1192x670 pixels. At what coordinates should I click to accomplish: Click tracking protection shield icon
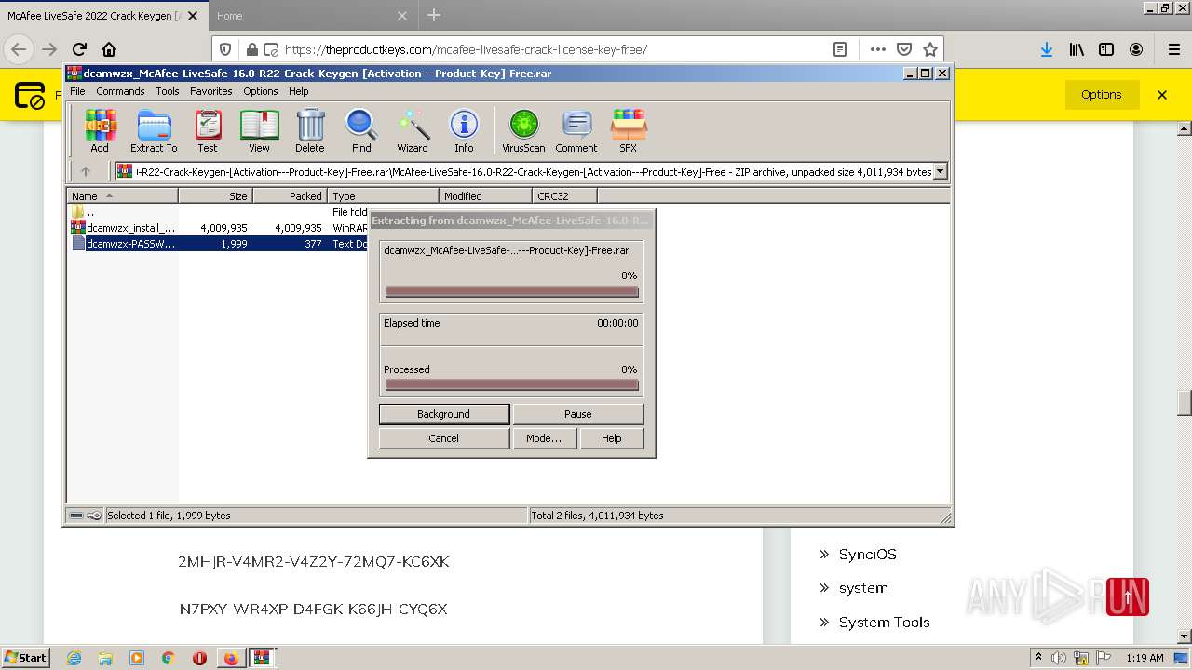(225, 49)
